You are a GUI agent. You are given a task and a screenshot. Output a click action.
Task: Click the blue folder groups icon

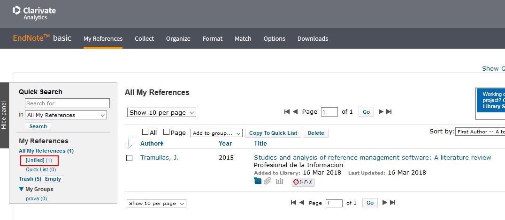[x=258, y=181]
